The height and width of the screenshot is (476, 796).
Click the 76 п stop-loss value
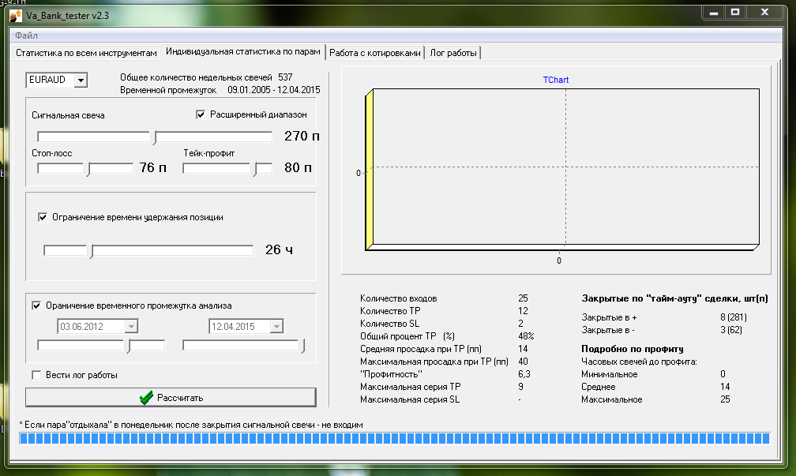point(153,167)
